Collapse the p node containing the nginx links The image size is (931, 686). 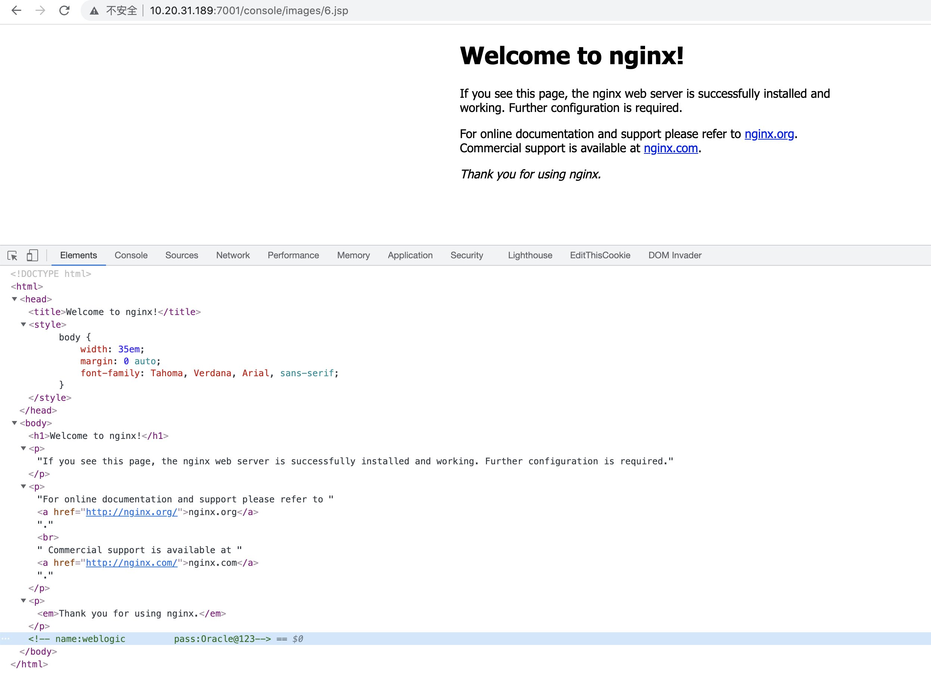pyautogui.click(x=24, y=486)
